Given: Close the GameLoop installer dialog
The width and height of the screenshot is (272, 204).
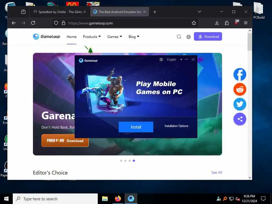Looking at the screenshot, I should coord(193,59).
